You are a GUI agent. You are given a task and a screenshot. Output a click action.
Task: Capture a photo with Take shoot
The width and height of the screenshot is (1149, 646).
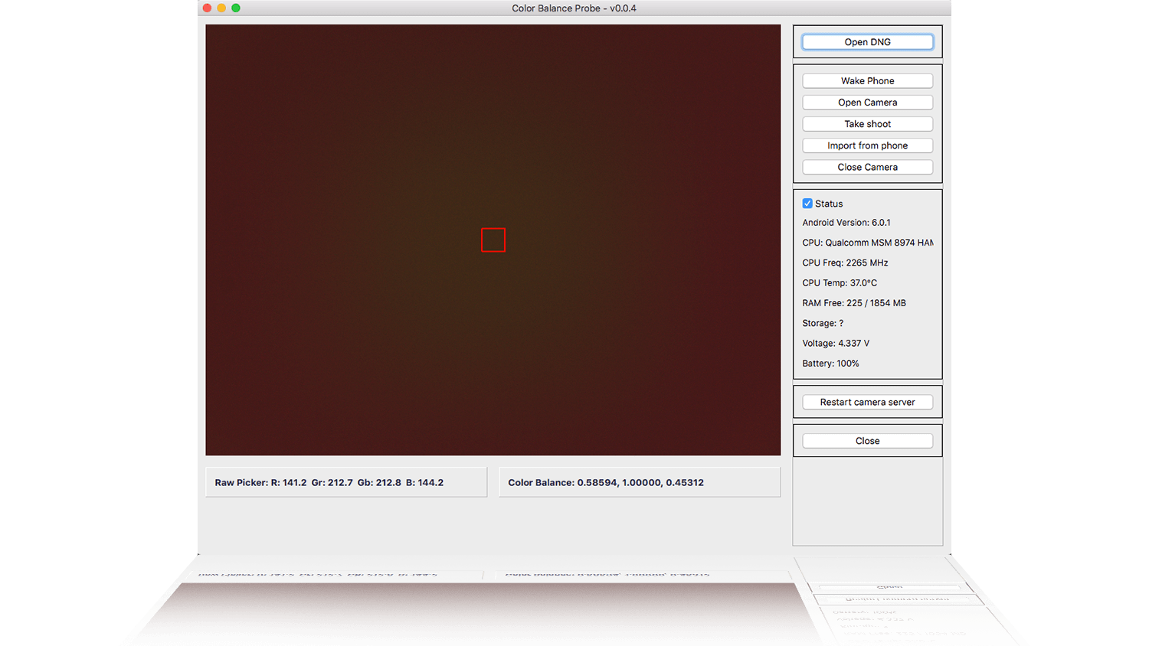coord(867,124)
